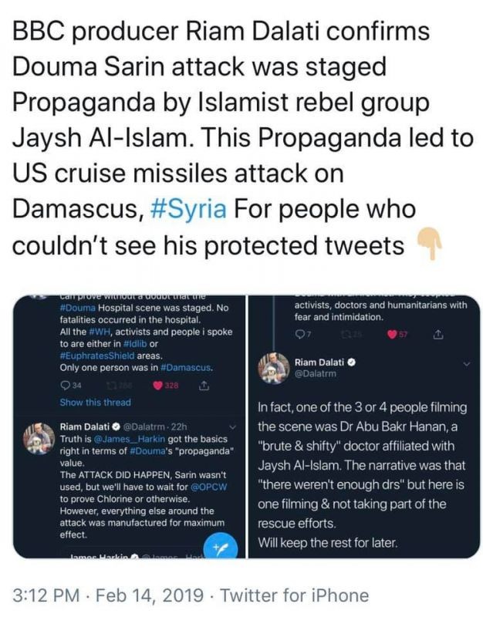This screenshot has height=617, width=483.
Task: Click Riam Dalati's avatar in the left screenshot
Action: (x=38, y=437)
